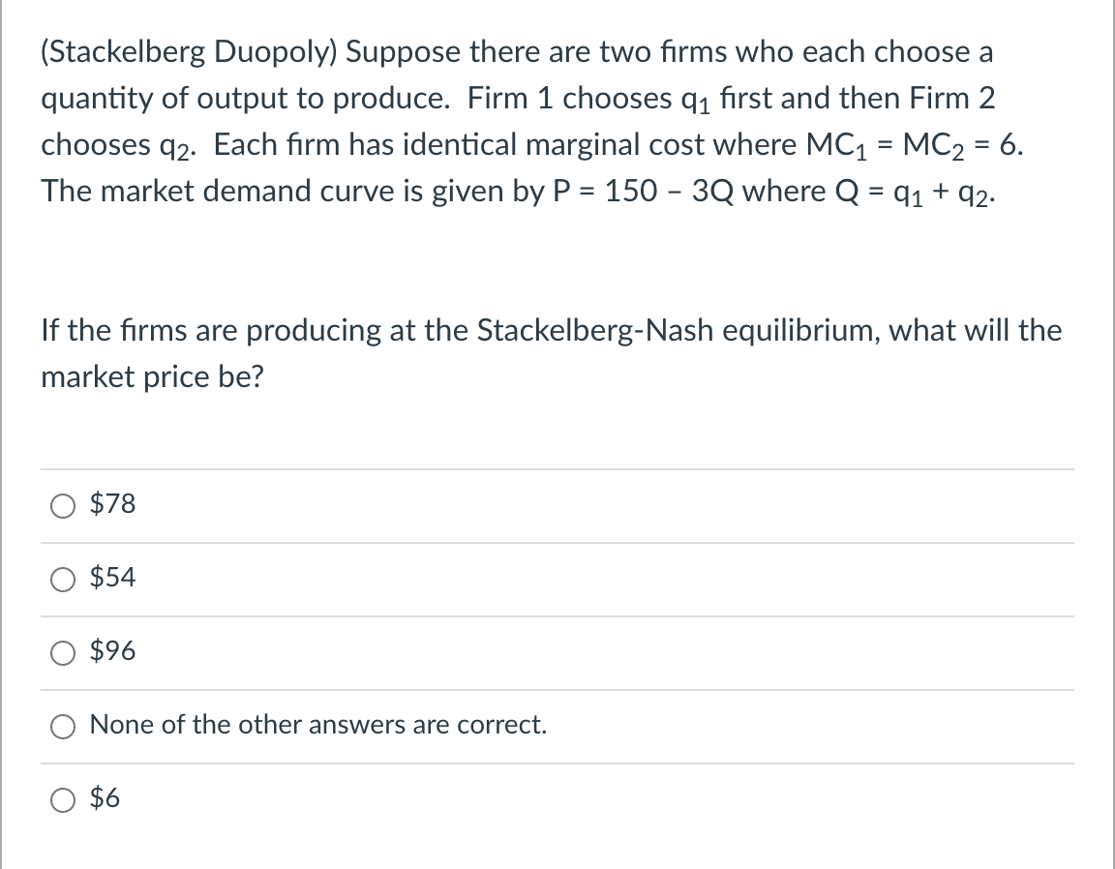Click the $78 answer label text
The image size is (1115, 869).
tap(111, 504)
